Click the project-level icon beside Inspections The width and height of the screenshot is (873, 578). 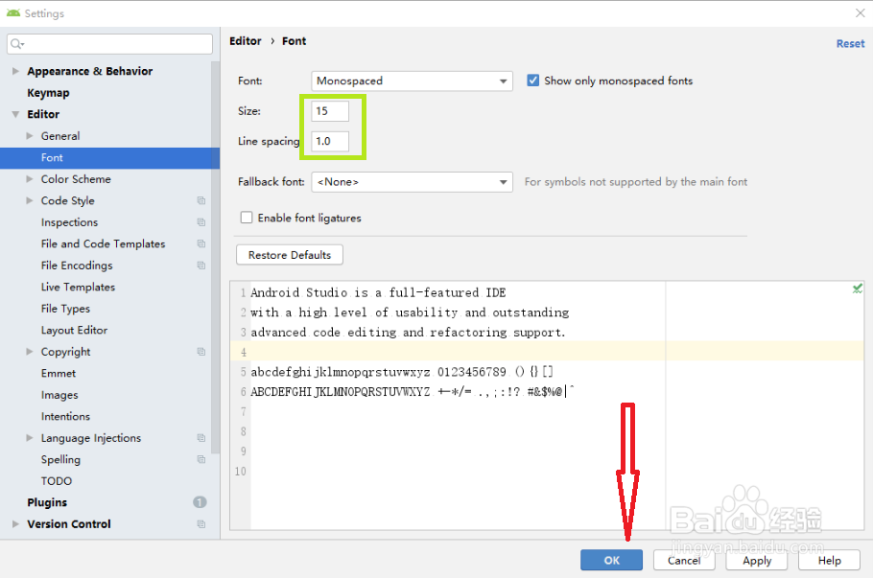(x=201, y=222)
